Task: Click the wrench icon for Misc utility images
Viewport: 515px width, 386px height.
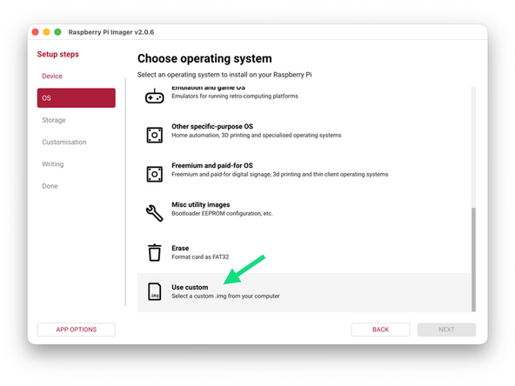Action: [154, 213]
